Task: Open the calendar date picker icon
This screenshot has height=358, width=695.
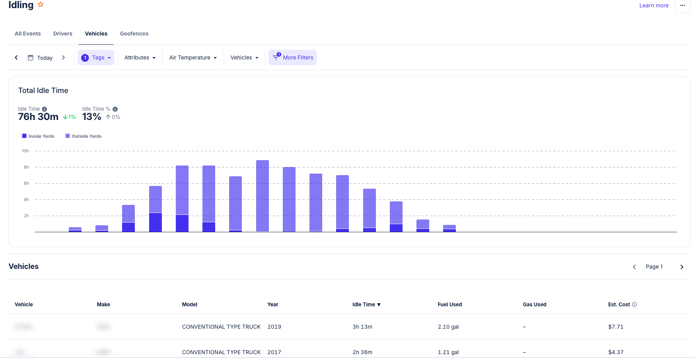Action: 31,57
